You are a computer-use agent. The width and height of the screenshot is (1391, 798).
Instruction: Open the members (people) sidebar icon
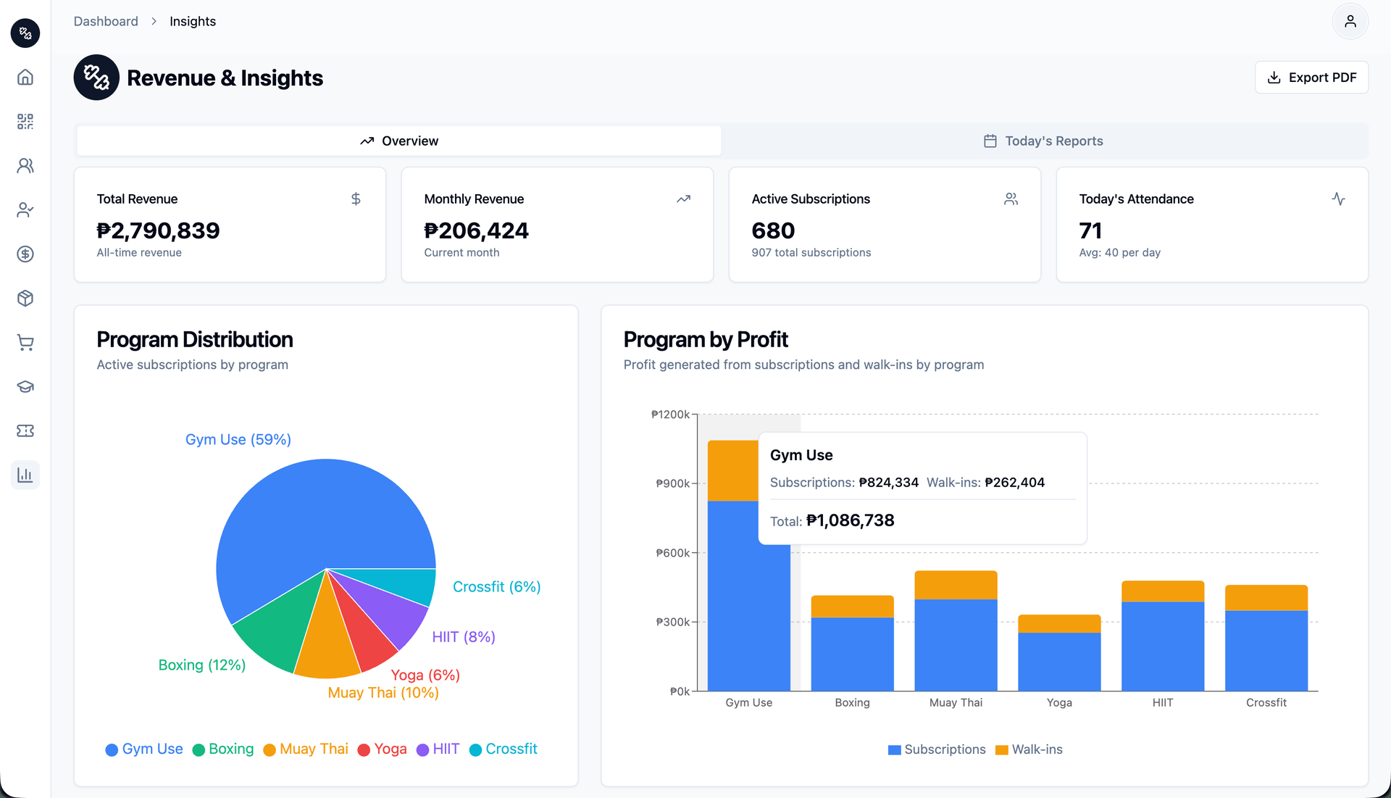25,166
